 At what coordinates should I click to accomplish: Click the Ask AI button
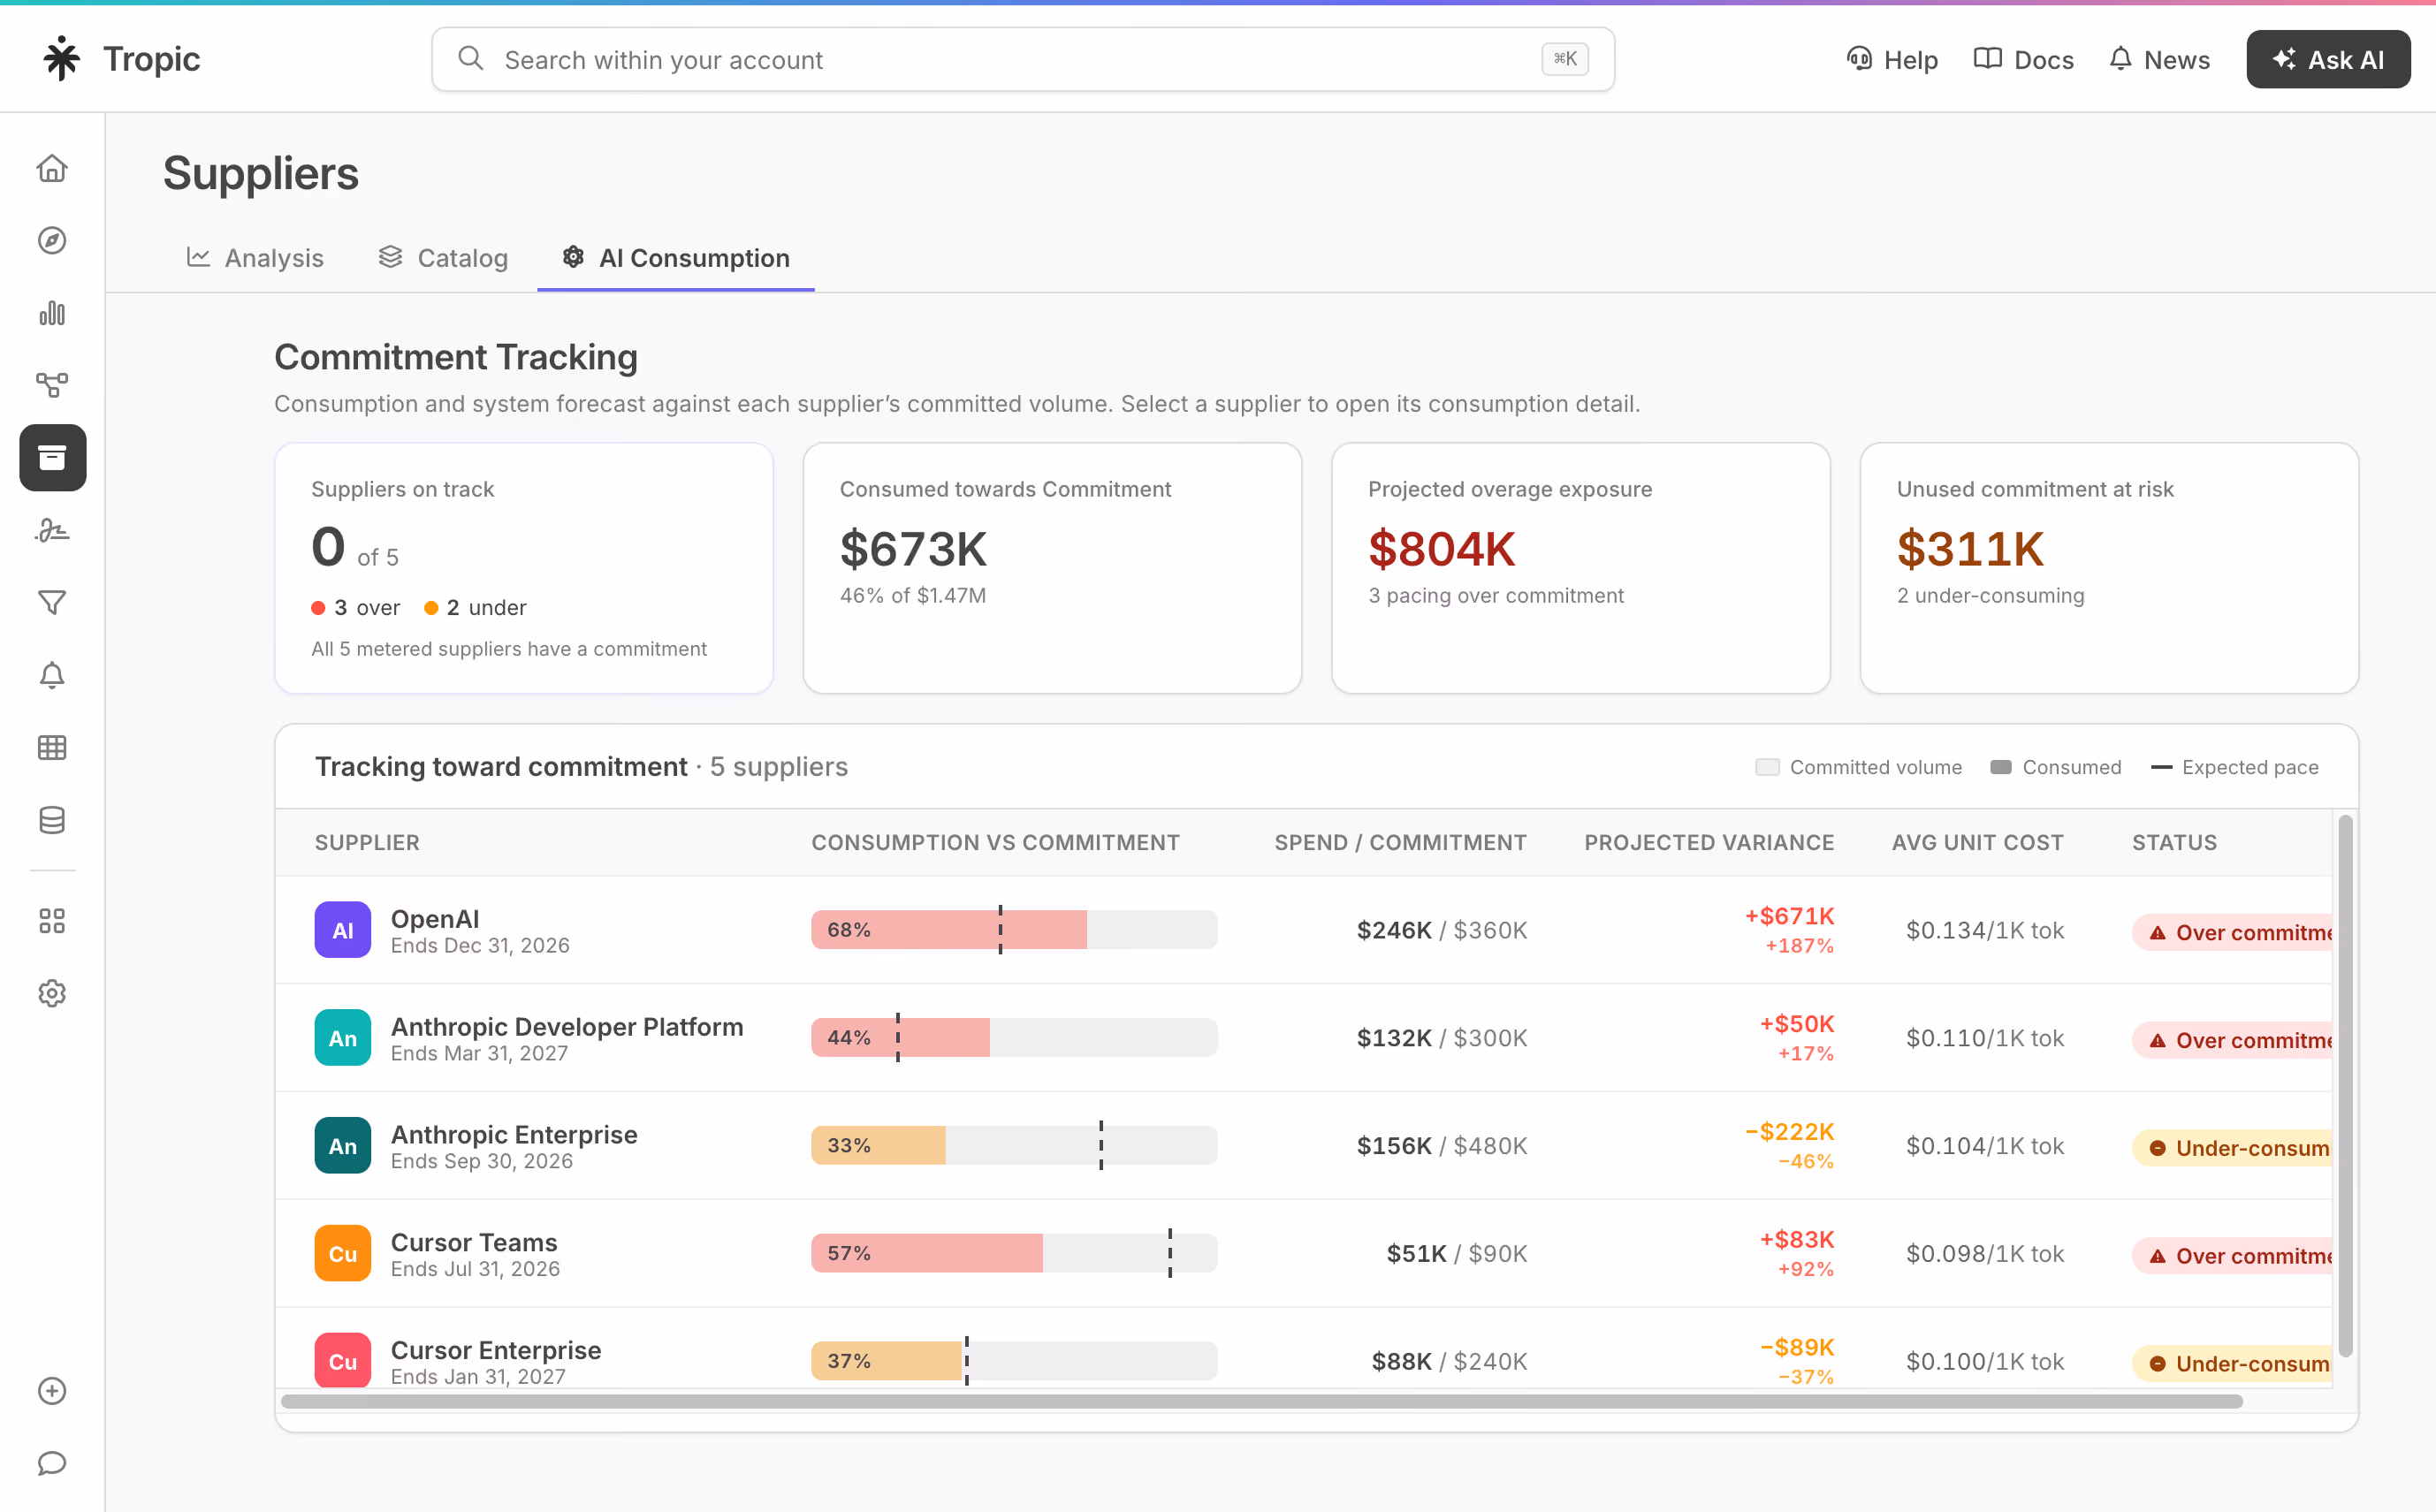click(x=2328, y=60)
